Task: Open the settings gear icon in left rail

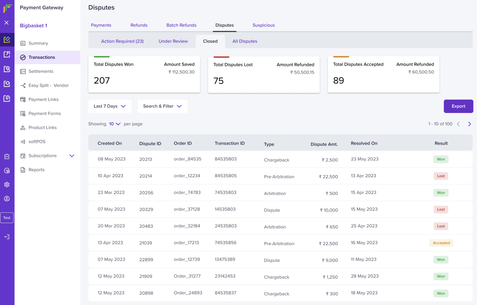Action: [7, 185]
